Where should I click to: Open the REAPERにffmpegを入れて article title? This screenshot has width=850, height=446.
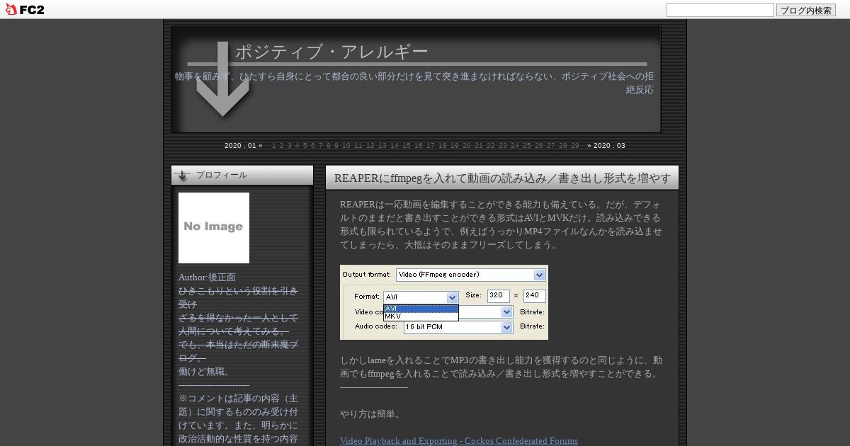tap(502, 178)
